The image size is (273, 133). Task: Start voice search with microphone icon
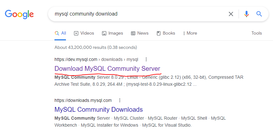(x=246, y=14)
